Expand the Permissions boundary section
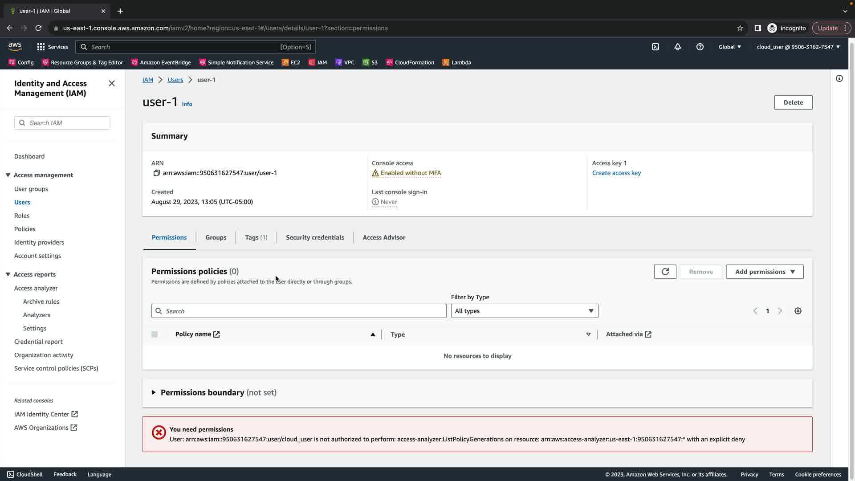Screen dimensions: 855x481 pyautogui.click(x=154, y=392)
